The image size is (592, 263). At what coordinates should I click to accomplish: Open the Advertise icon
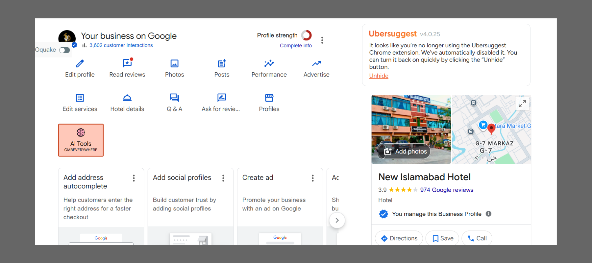[x=316, y=63]
